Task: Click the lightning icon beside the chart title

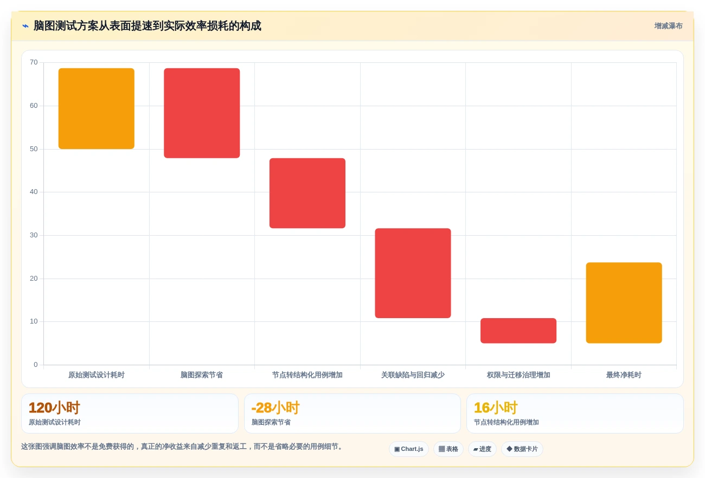Action: coord(25,26)
